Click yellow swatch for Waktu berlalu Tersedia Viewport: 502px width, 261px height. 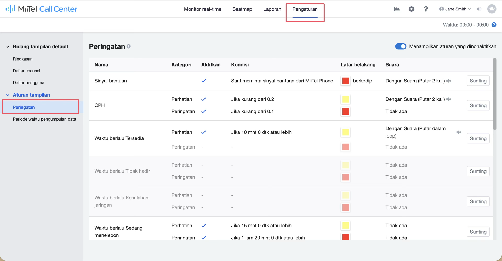pyautogui.click(x=345, y=132)
